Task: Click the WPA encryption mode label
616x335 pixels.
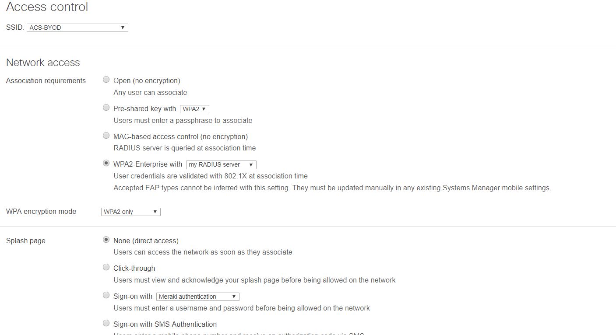Action: [x=41, y=212]
